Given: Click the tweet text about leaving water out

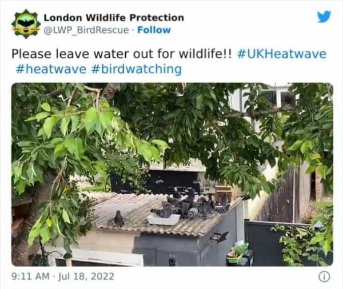Looking at the screenshot, I should point(121,54).
